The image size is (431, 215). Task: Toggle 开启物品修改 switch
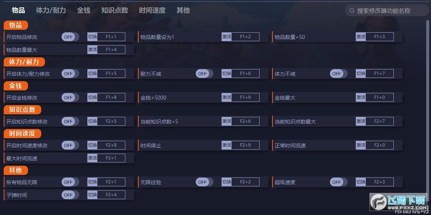(70, 37)
